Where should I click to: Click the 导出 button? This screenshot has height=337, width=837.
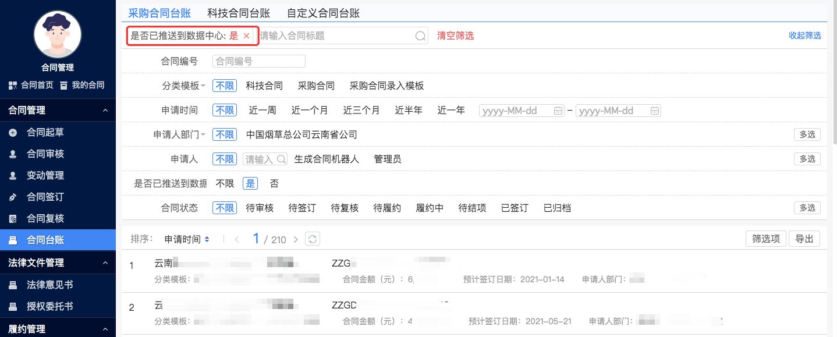click(804, 239)
